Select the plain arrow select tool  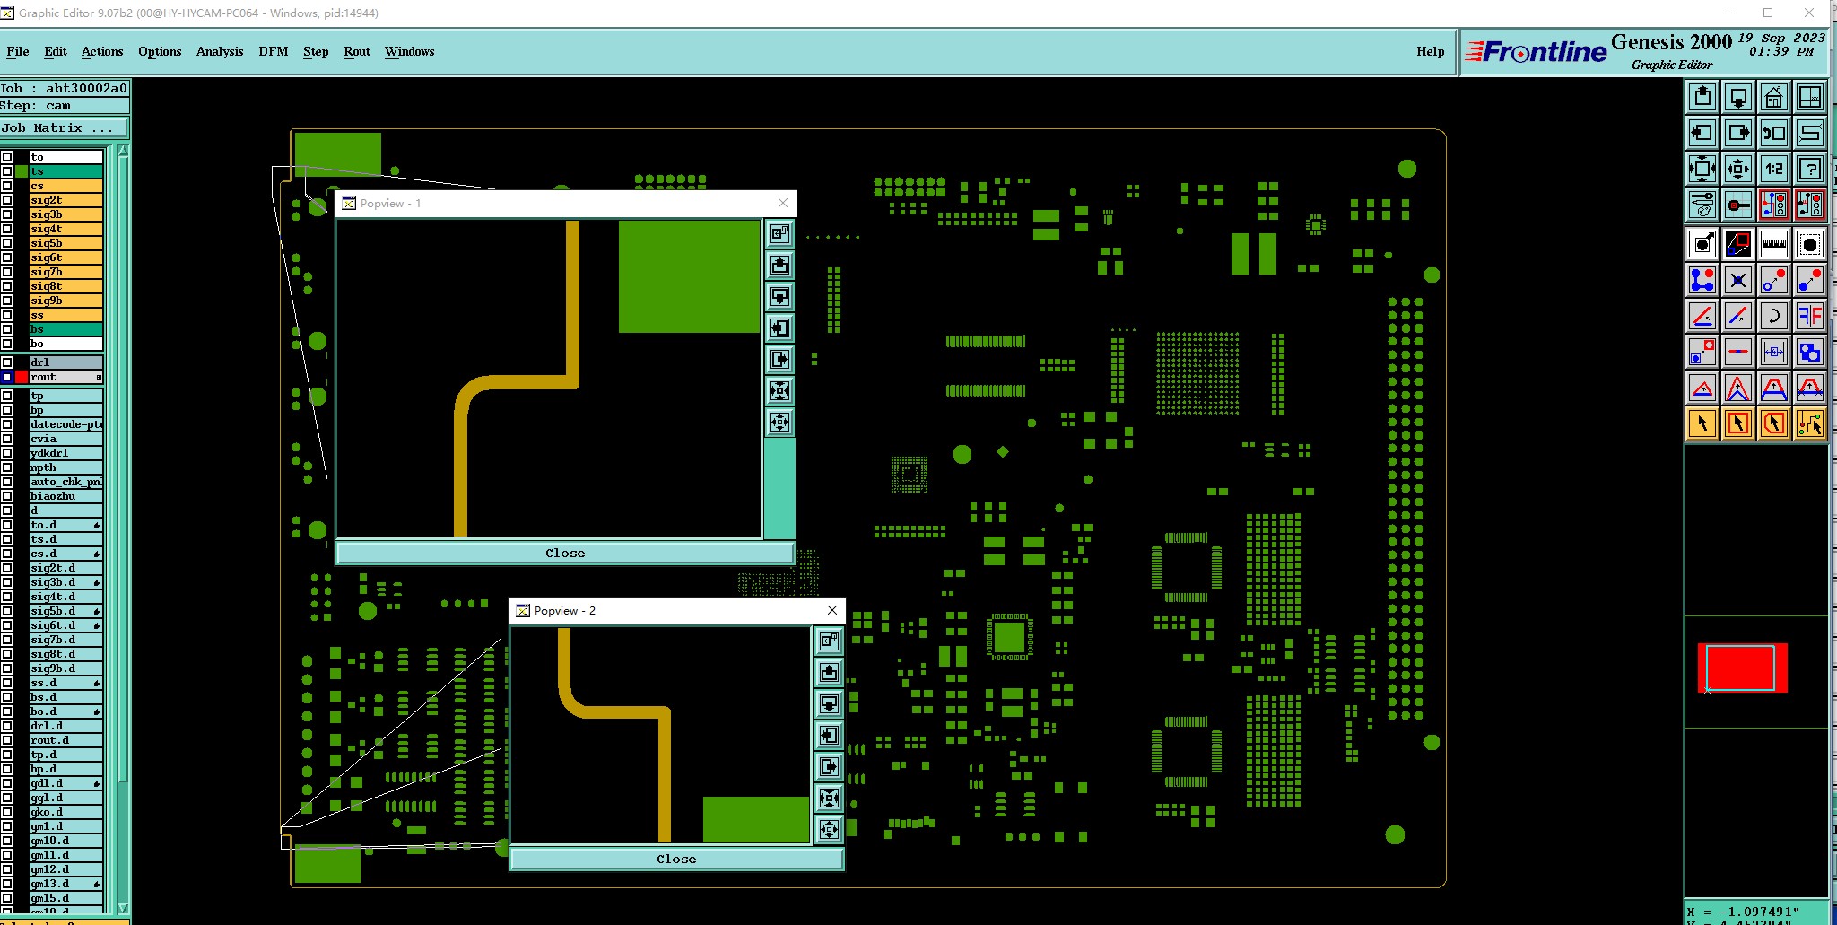[x=1702, y=423]
